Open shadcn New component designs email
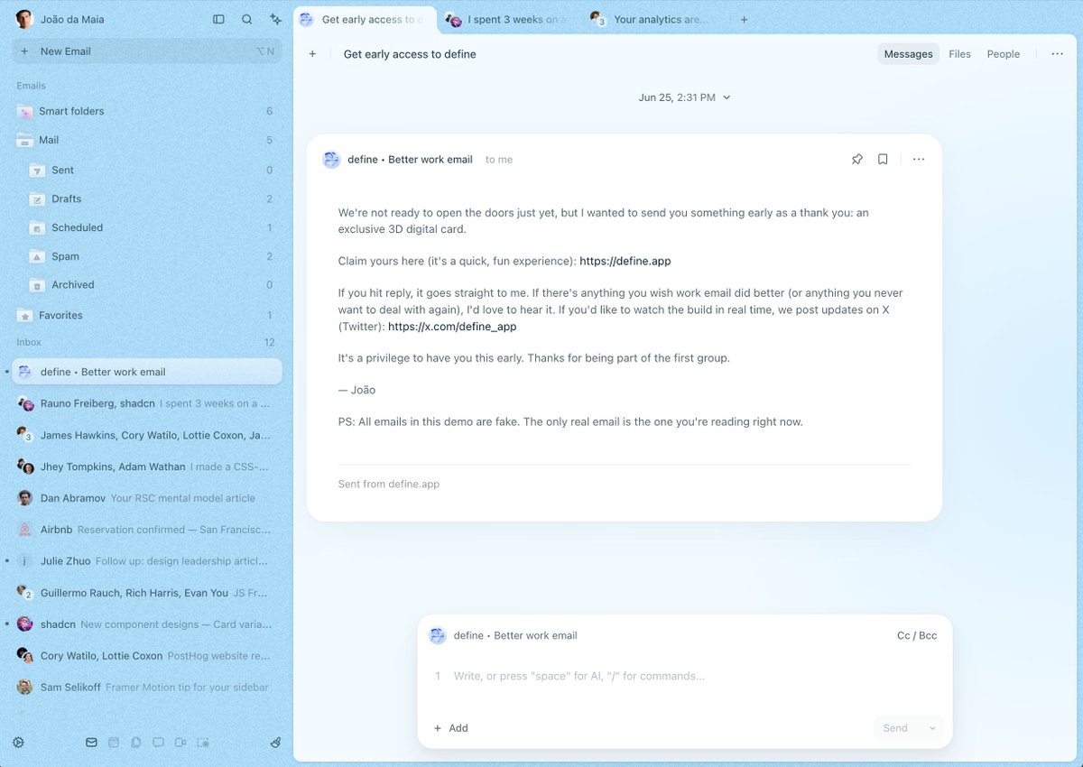The width and height of the screenshot is (1083, 767). click(146, 624)
